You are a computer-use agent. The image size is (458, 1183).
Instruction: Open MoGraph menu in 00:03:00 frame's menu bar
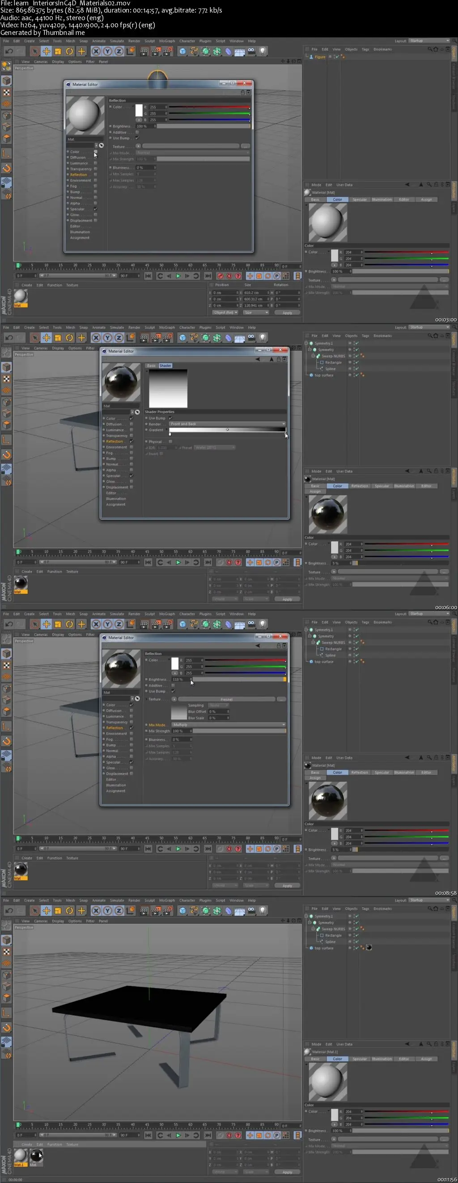click(166, 41)
